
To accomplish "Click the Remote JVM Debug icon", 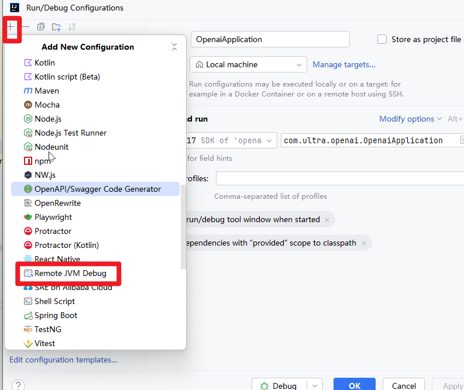I will point(28,274).
